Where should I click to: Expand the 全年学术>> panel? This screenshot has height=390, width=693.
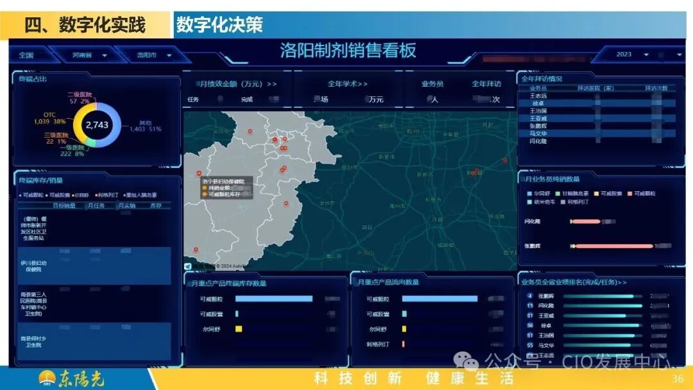(x=347, y=84)
